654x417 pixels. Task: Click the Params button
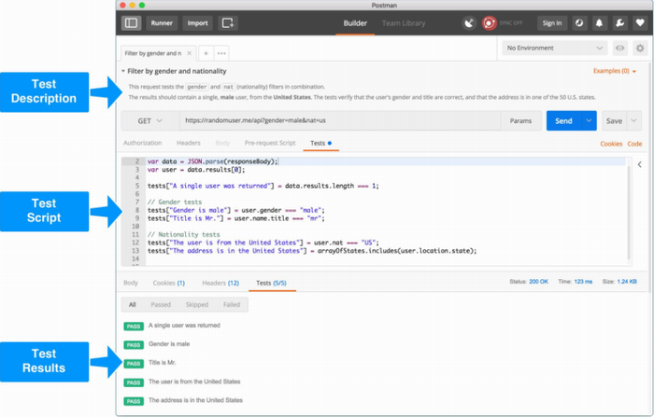pos(519,120)
